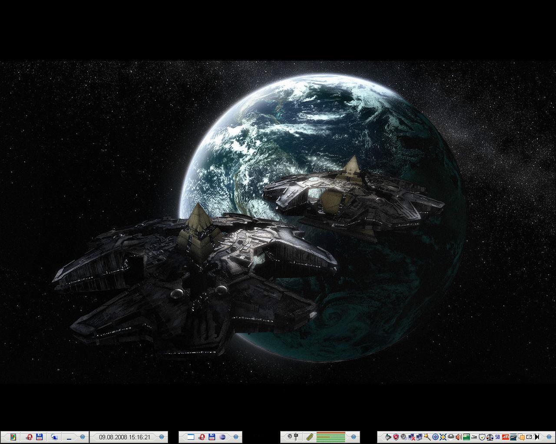Click the Start menu flag icon
The width and height of the screenshot is (556, 444).
click(x=13, y=437)
